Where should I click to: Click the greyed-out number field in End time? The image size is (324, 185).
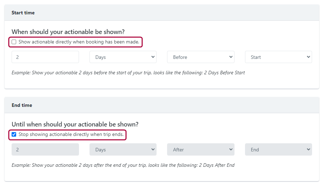(x=45, y=150)
